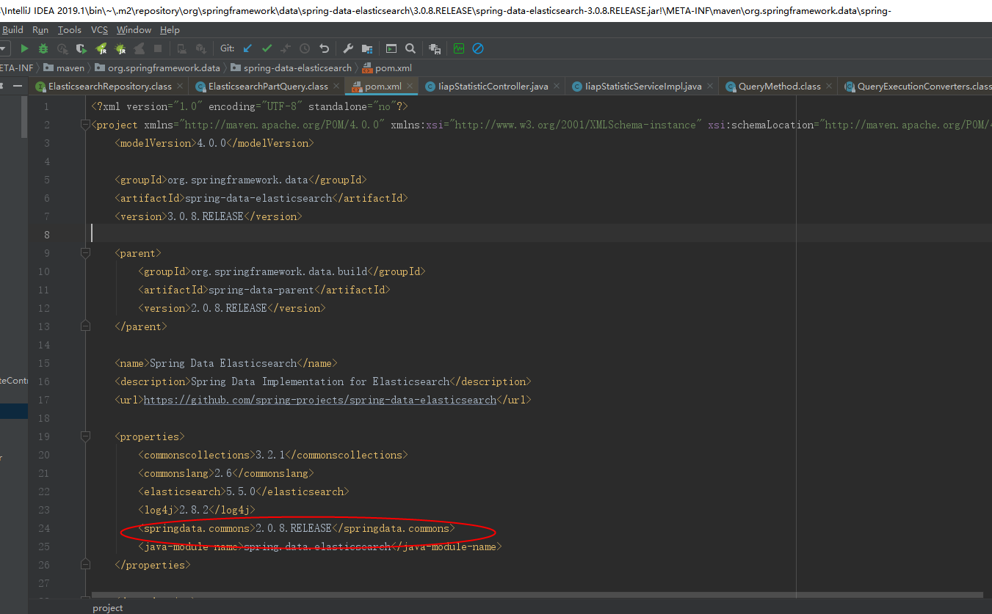Click the maven breadcrumb folder
The width and height of the screenshot is (992, 614).
click(65, 68)
